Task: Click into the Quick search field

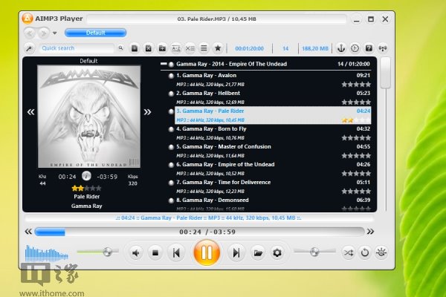Action: point(78,48)
